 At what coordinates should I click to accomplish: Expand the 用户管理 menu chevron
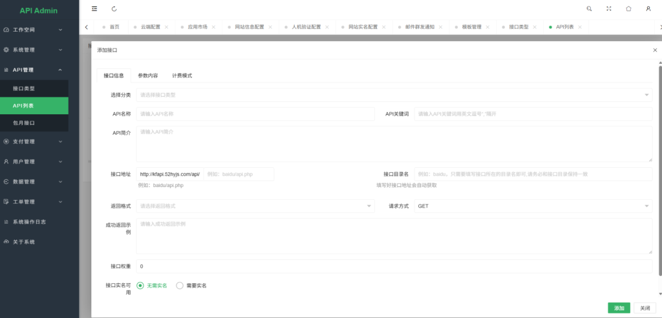(x=60, y=161)
